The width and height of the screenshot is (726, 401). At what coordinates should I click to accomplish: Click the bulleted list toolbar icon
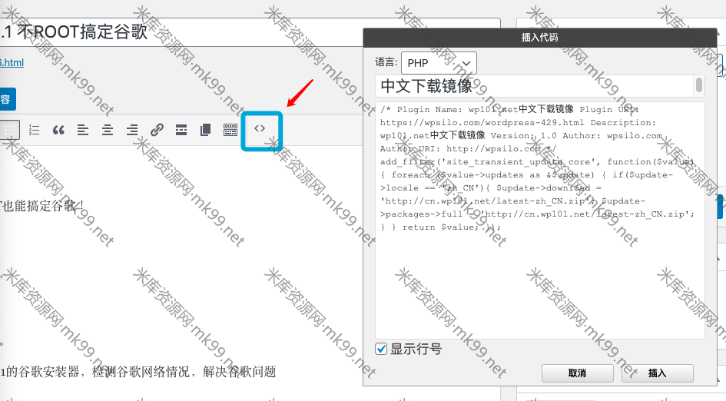click(9, 130)
